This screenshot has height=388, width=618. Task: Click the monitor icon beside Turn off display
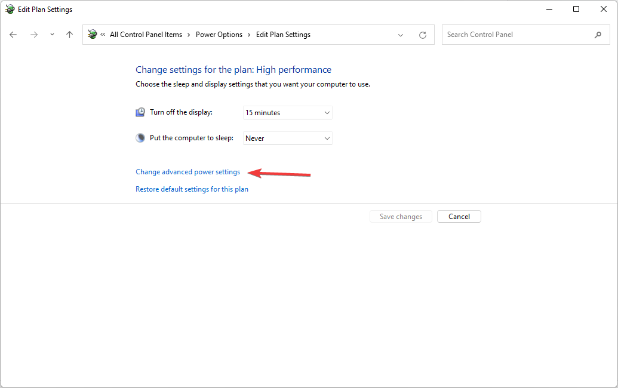(140, 112)
